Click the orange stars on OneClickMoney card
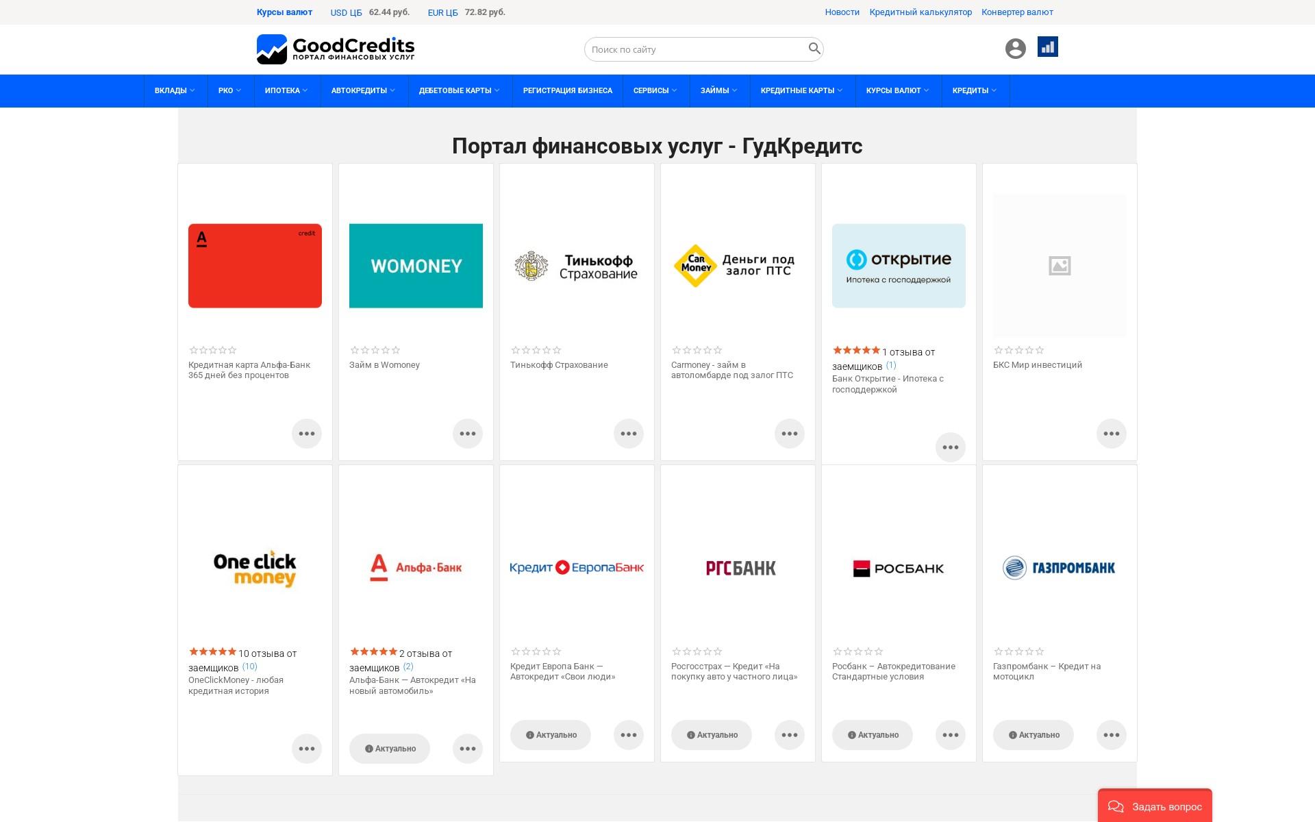Image resolution: width=1315 pixels, height=822 pixels. point(212,651)
